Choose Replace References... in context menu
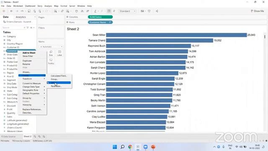The height and width of the screenshot is (151, 268). coord(32,109)
